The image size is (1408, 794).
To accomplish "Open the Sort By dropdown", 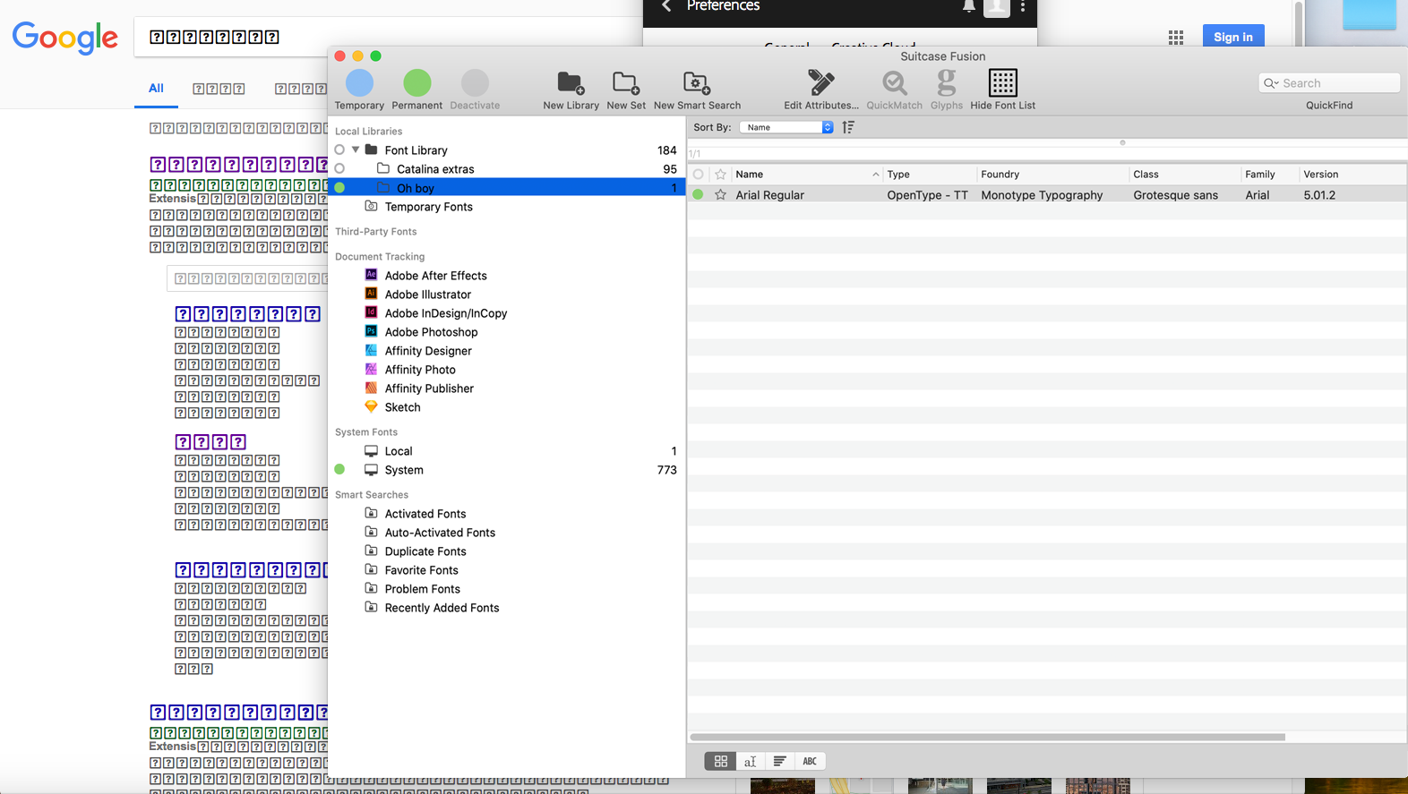I will (x=786, y=127).
